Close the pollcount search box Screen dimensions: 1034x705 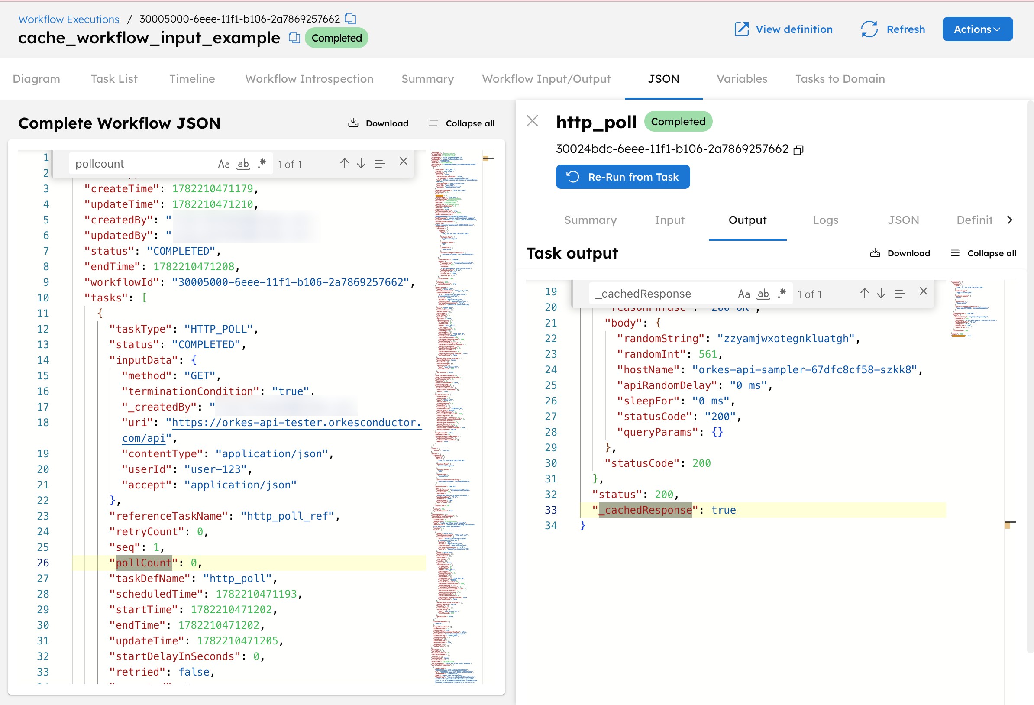(403, 162)
